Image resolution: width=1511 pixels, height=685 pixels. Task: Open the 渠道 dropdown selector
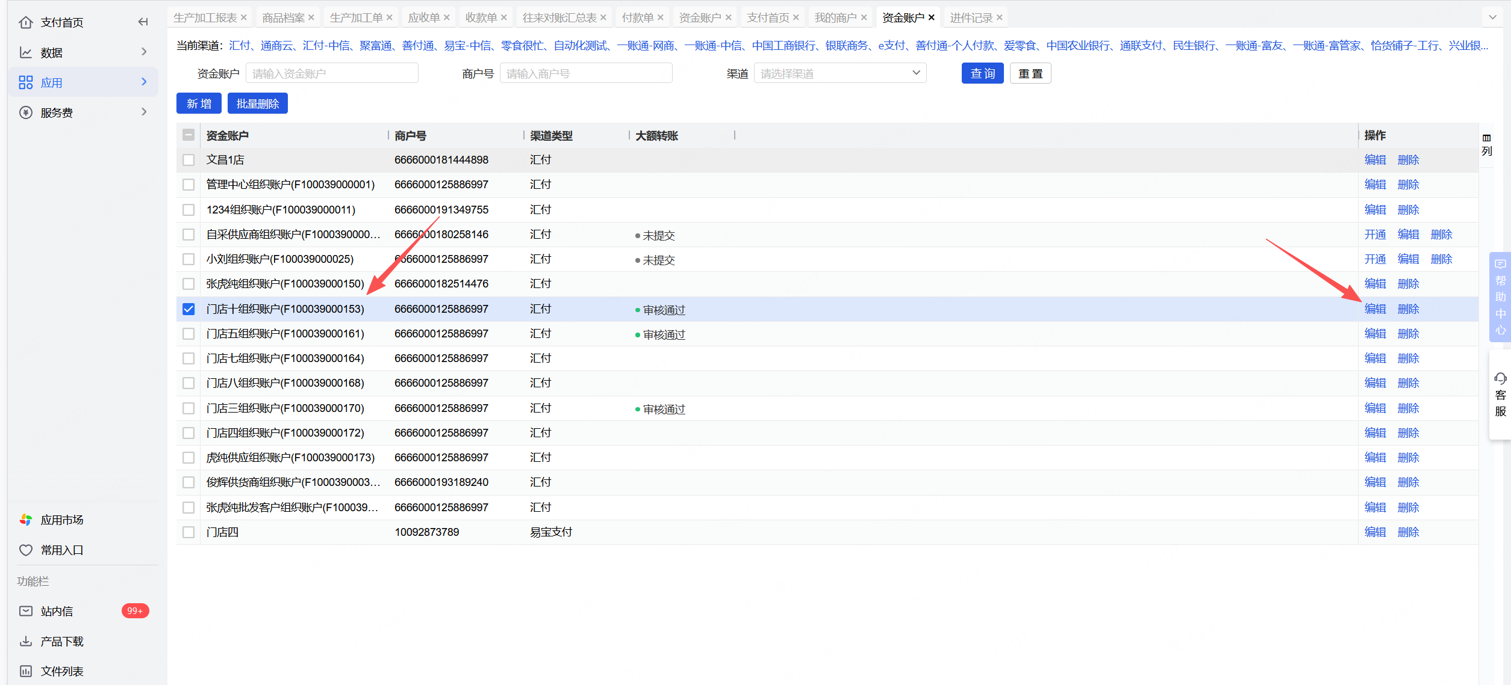(840, 73)
